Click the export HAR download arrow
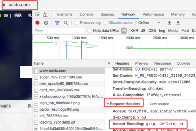Viewport: 196px width, 131px height. tap(178, 23)
